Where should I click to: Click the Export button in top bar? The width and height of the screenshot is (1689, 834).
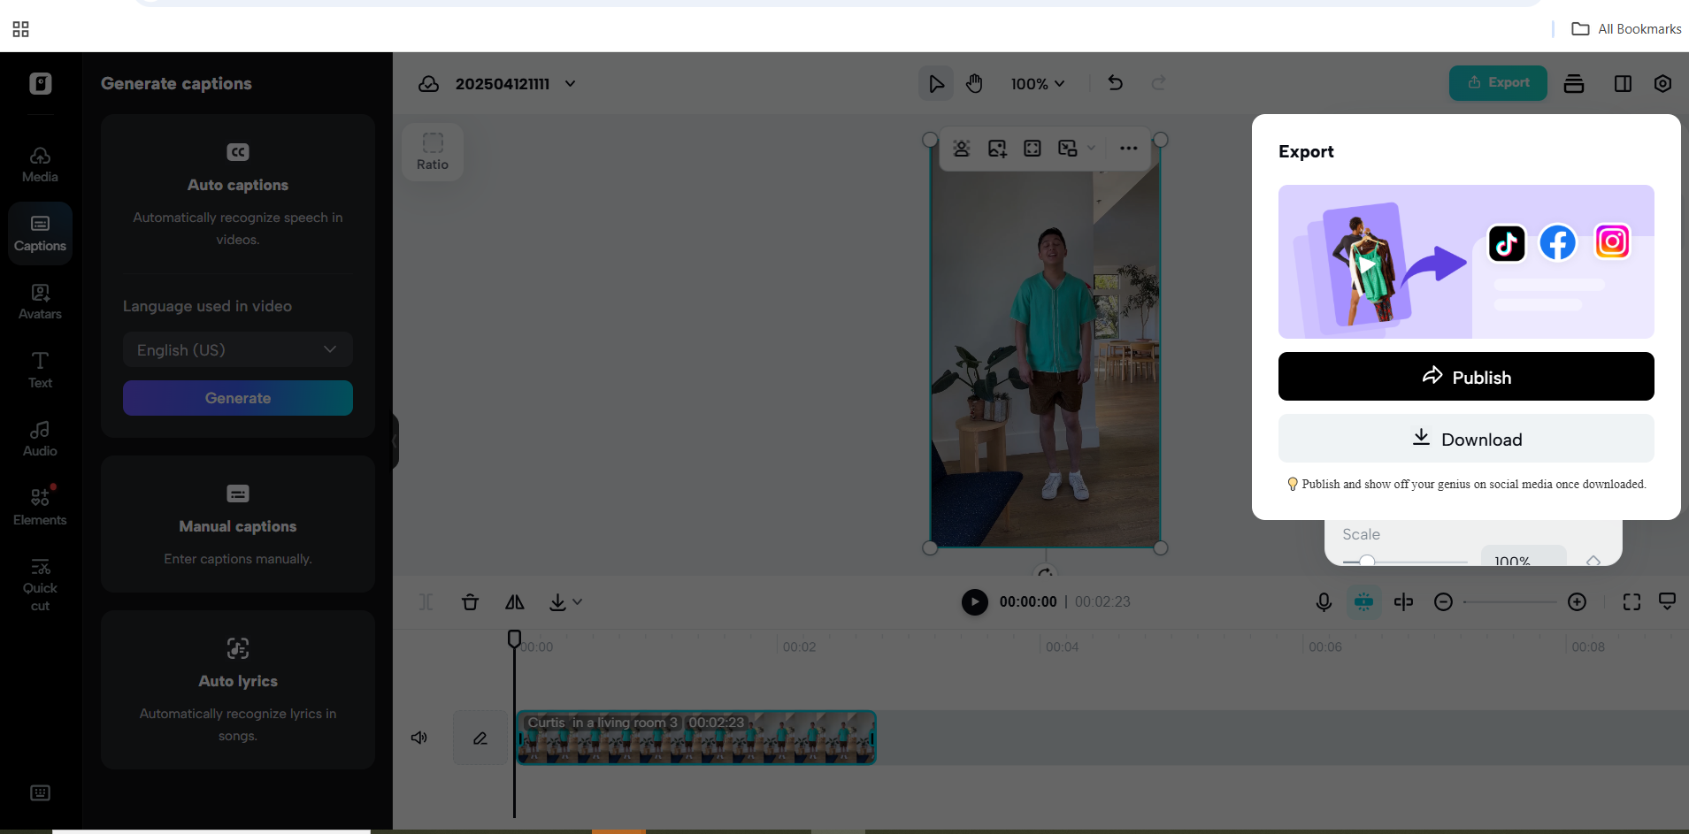click(x=1498, y=82)
